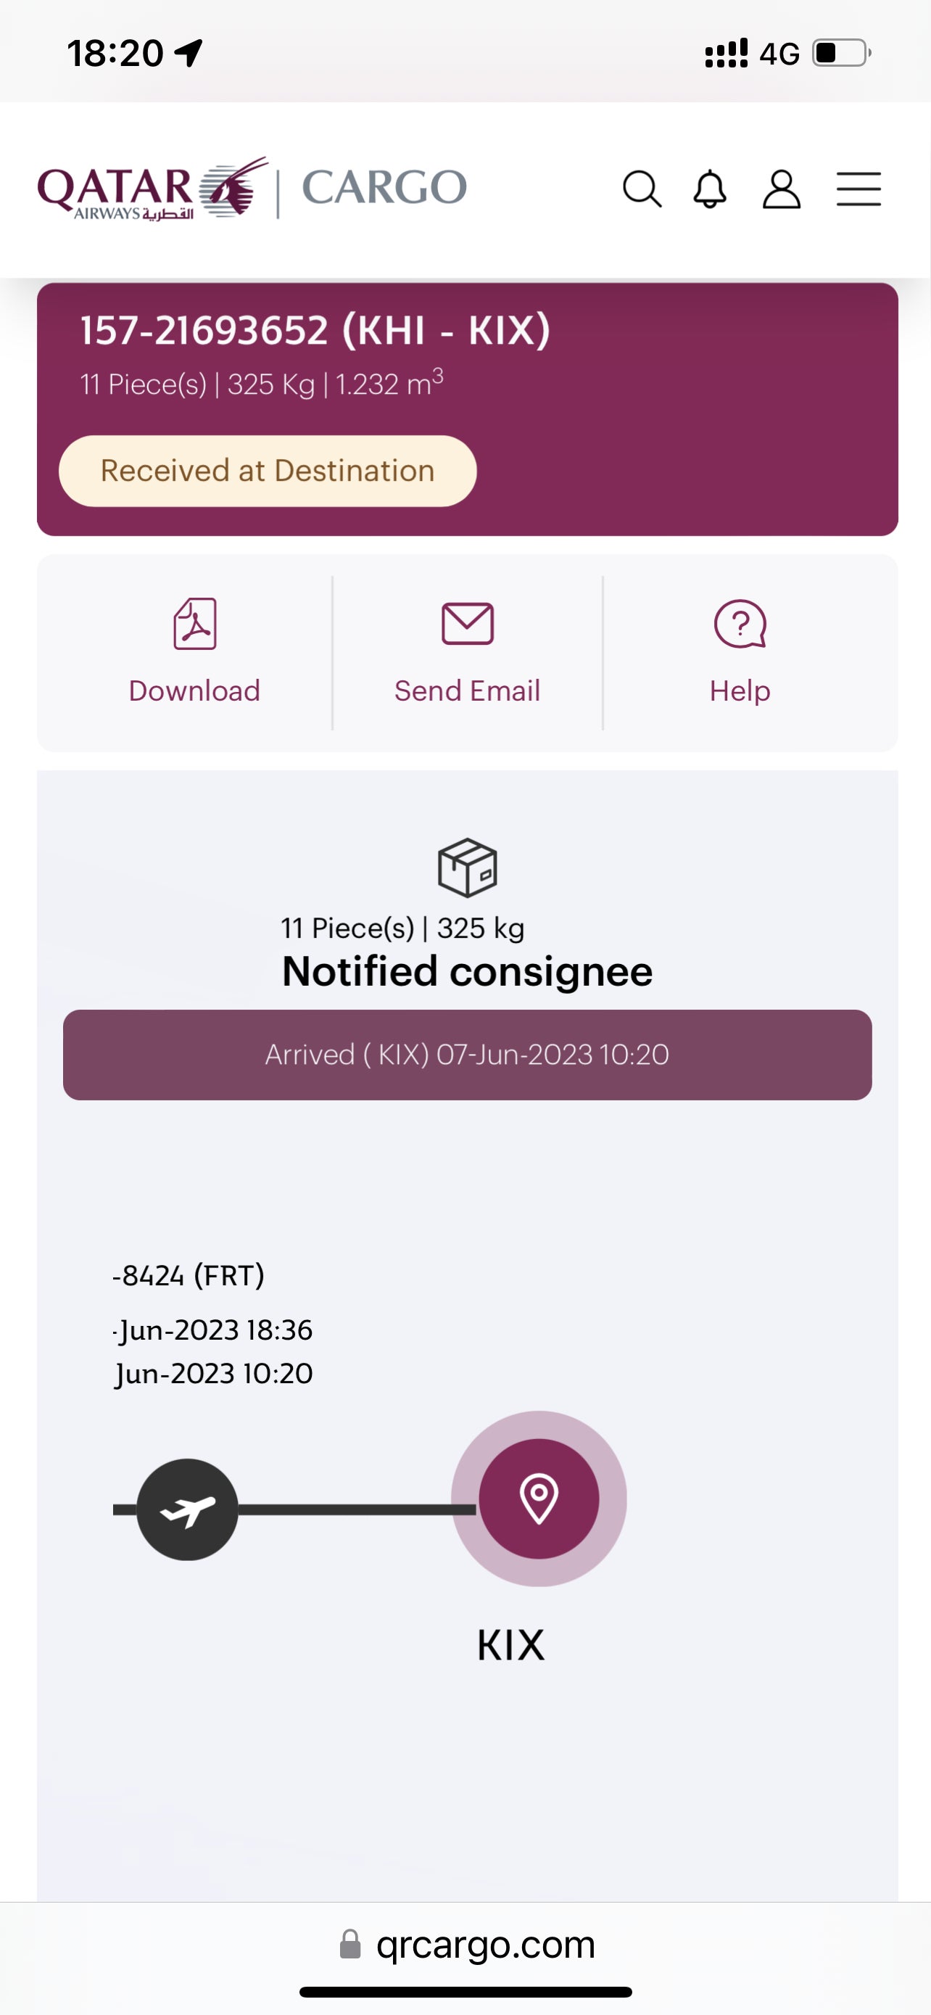Screen dimensions: 931x2015
Task: Open the hamburger menu
Action: [x=858, y=189]
